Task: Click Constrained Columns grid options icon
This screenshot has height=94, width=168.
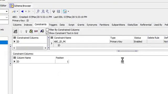Action: point(15,38)
